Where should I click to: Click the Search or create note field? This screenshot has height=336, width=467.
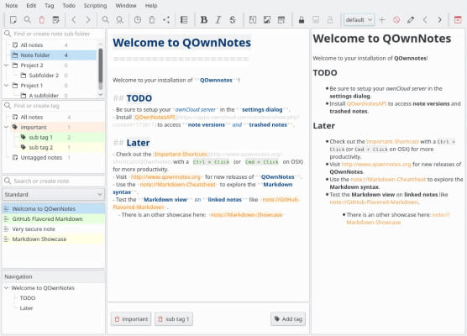(x=54, y=181)
